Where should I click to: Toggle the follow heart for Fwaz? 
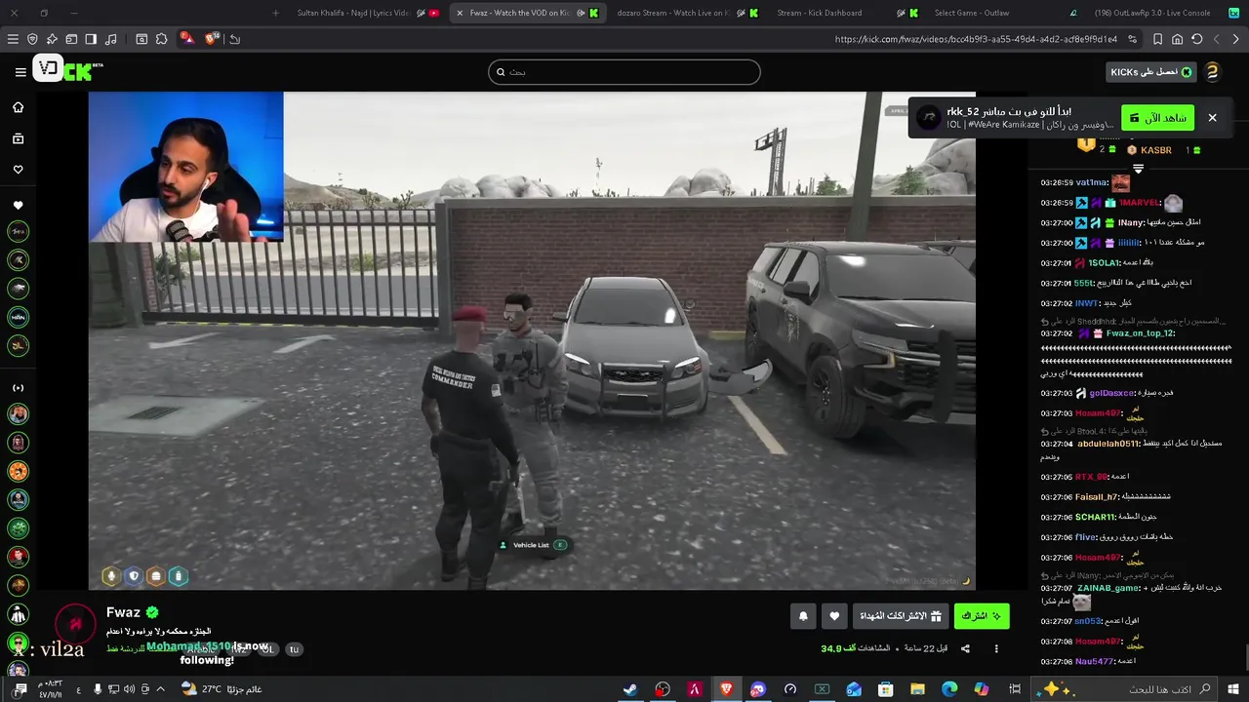834,616
